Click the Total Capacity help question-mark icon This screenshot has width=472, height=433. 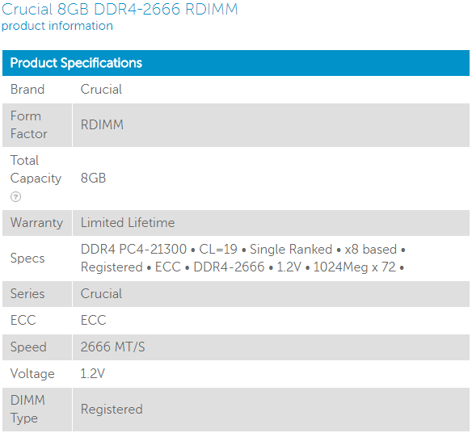[15, 197]
